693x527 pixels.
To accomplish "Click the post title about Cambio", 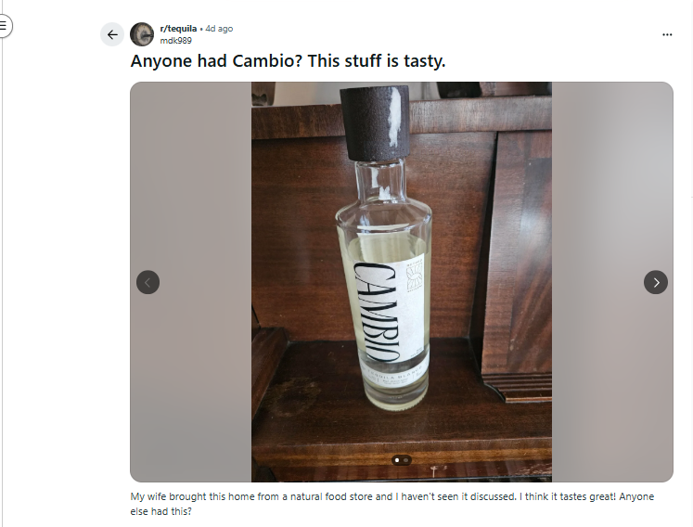I will (x=288, y=61).
